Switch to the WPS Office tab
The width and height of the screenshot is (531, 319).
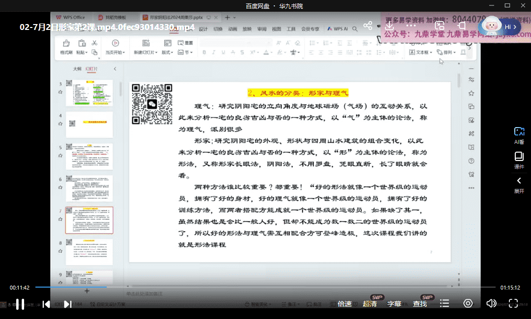[70, 17]
